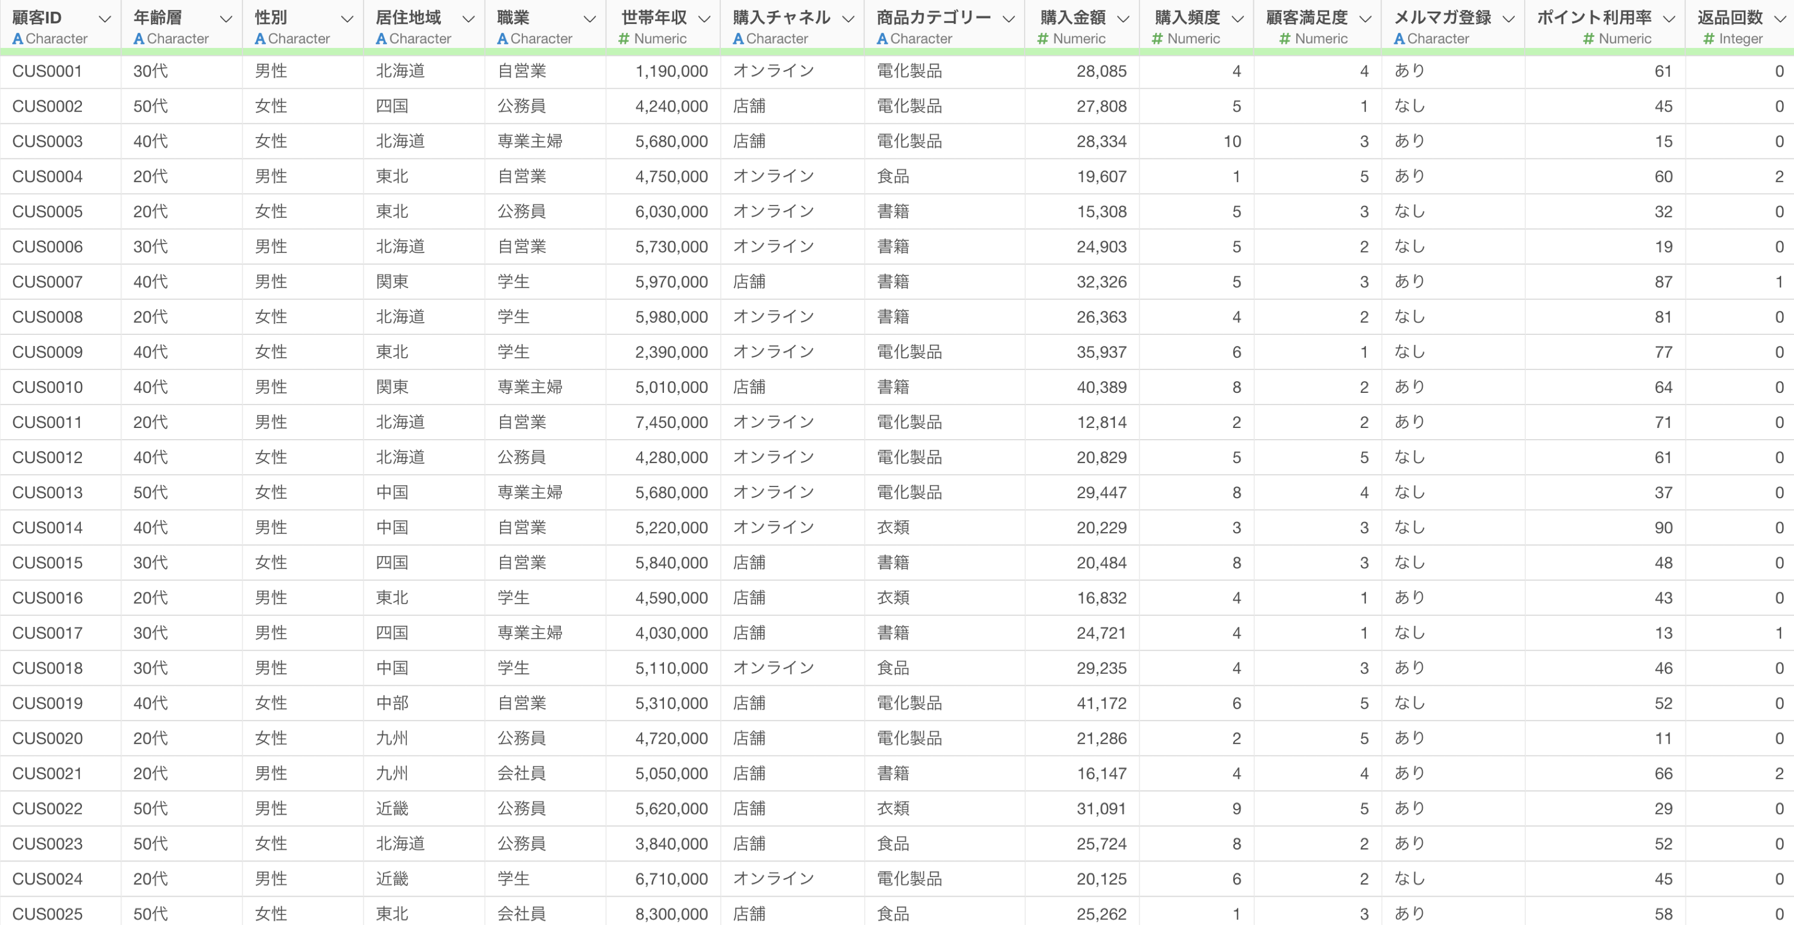This screenshot has height=925, width=1794.
Task: Click the Numeric hash icon under ポイント利用率
Action: [1588, 39]
